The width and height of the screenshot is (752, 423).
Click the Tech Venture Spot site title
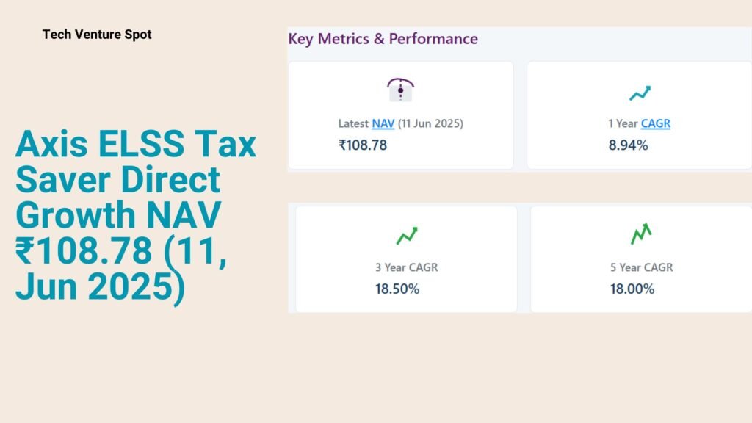(x=97, y=35)
